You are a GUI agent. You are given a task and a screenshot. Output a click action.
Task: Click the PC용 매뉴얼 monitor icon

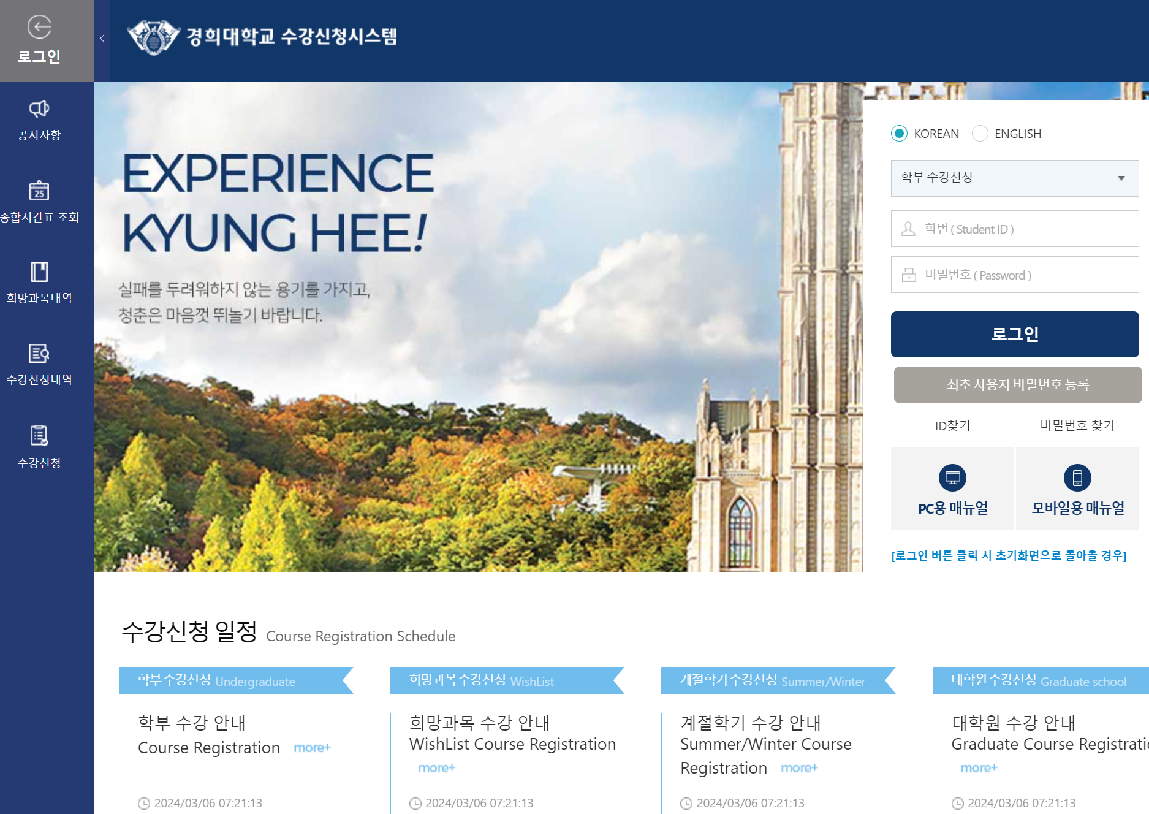coord(952,477)
